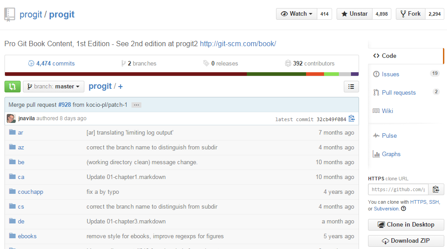Click the folder icon beside couchapp
Viewport: 447px width, 249px height.
coord(12,191)
